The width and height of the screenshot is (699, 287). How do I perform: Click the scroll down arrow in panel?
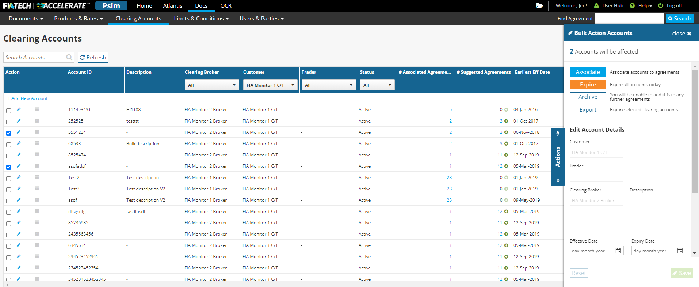[695, 253]
